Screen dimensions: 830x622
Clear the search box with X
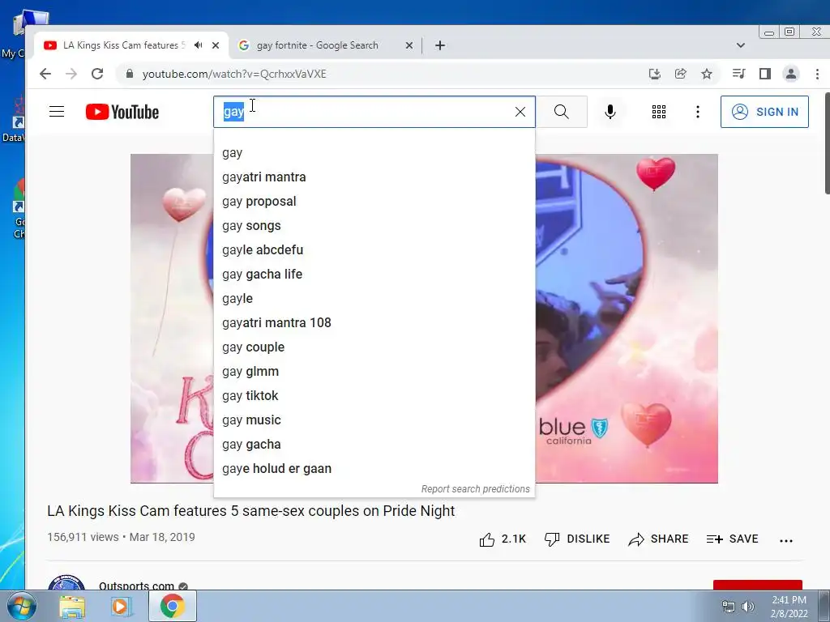(x=520, y=112)
